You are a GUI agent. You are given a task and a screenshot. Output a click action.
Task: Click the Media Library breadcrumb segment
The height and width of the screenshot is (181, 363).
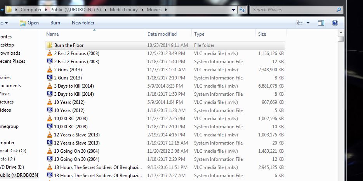pos(123,10)
